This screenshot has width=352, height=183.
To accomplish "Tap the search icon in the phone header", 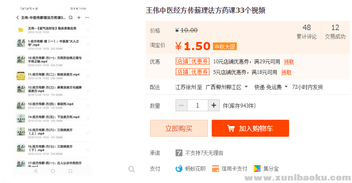I will [x=71, y=18].
